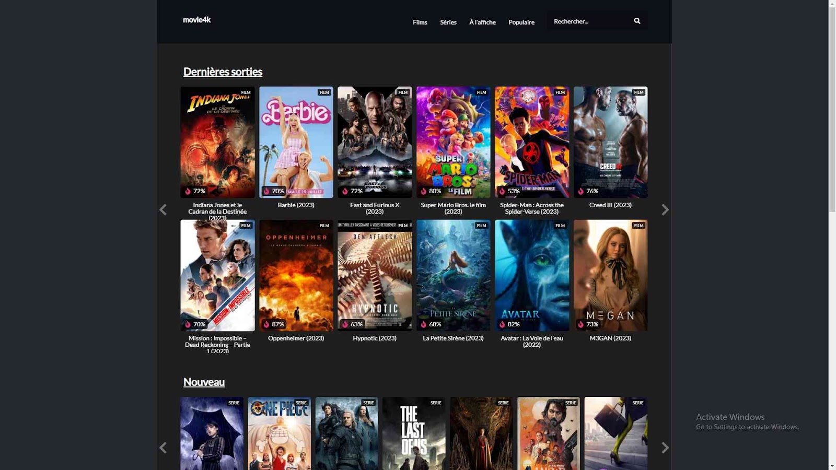Image resolution: width=836 pixels, height=470 pixels.
Task: Click the FILM badge on the Oppenheimer poster
Action: coord(324,226)
